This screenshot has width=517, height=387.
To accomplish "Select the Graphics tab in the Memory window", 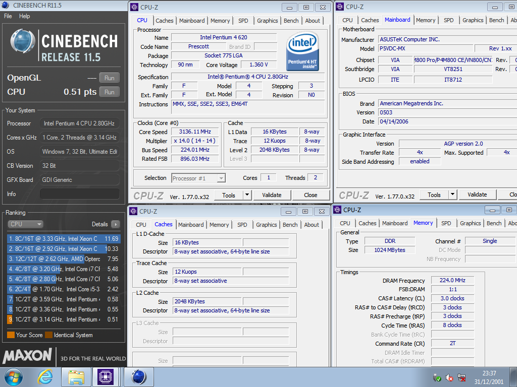I will click(470, 223).
